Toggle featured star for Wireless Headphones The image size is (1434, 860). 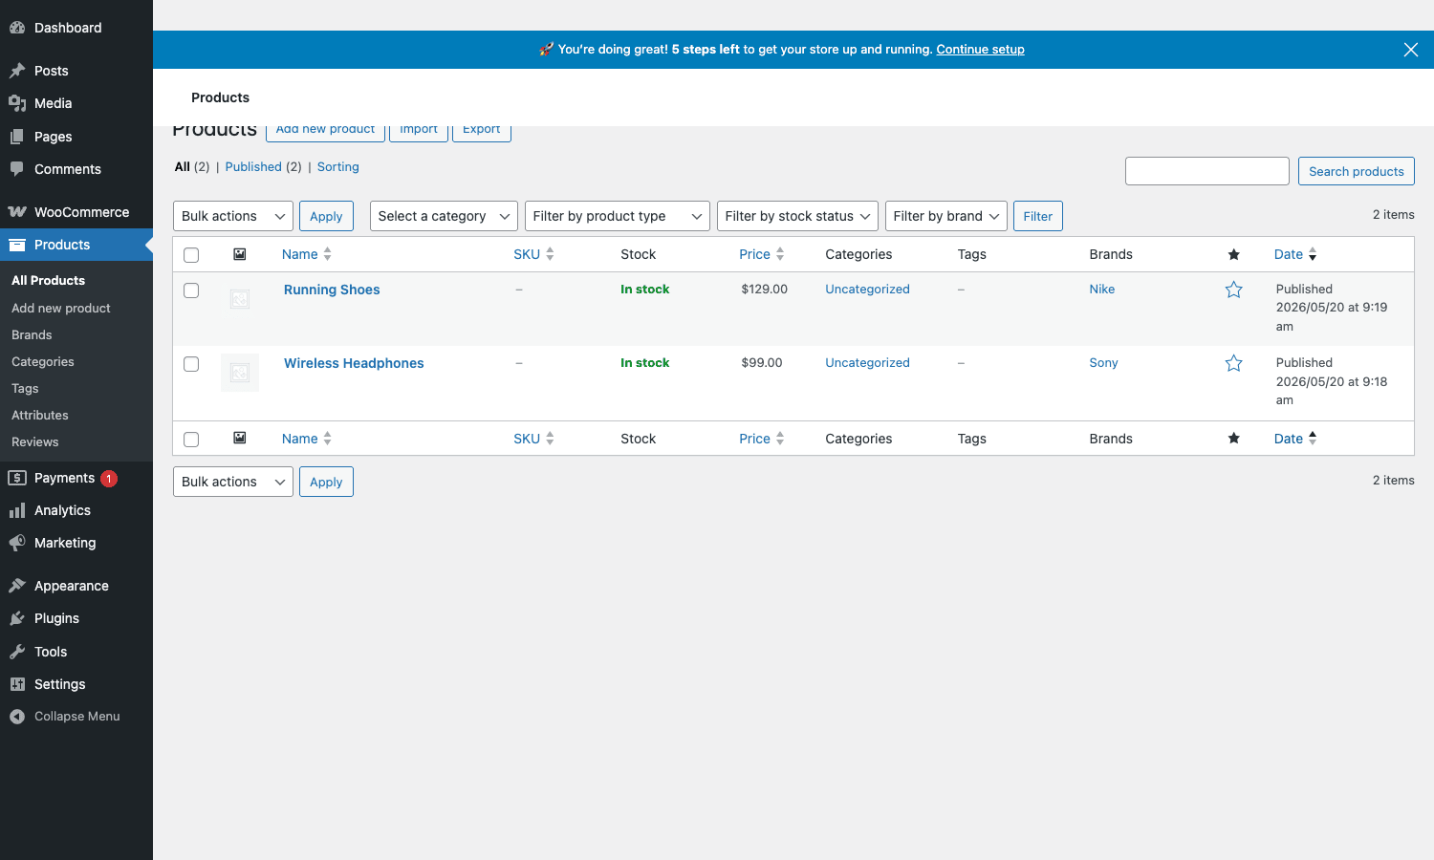point(1234,363)
